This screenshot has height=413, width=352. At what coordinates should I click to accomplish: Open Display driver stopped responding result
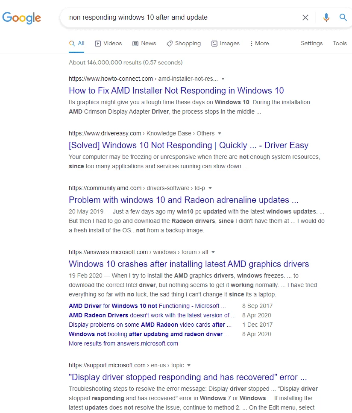tap(188, 377)
